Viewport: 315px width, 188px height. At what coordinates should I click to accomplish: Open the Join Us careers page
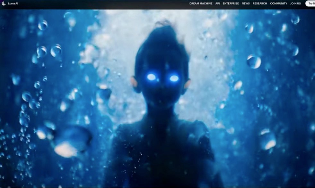tap(295, 3)
